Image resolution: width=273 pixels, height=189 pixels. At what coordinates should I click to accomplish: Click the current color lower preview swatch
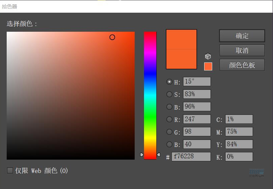(x=181, y=59)
